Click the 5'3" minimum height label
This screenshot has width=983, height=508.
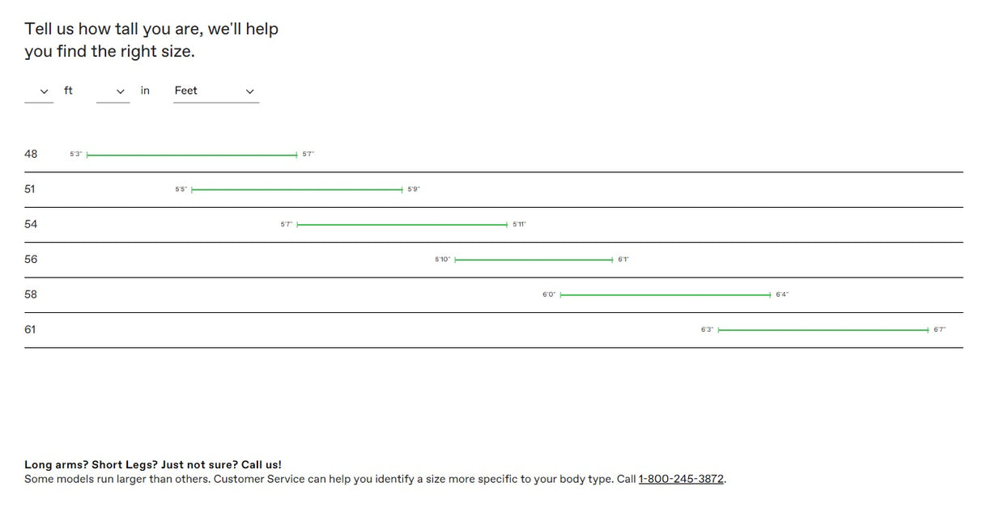pyautogui.click(x=75, y=155)
